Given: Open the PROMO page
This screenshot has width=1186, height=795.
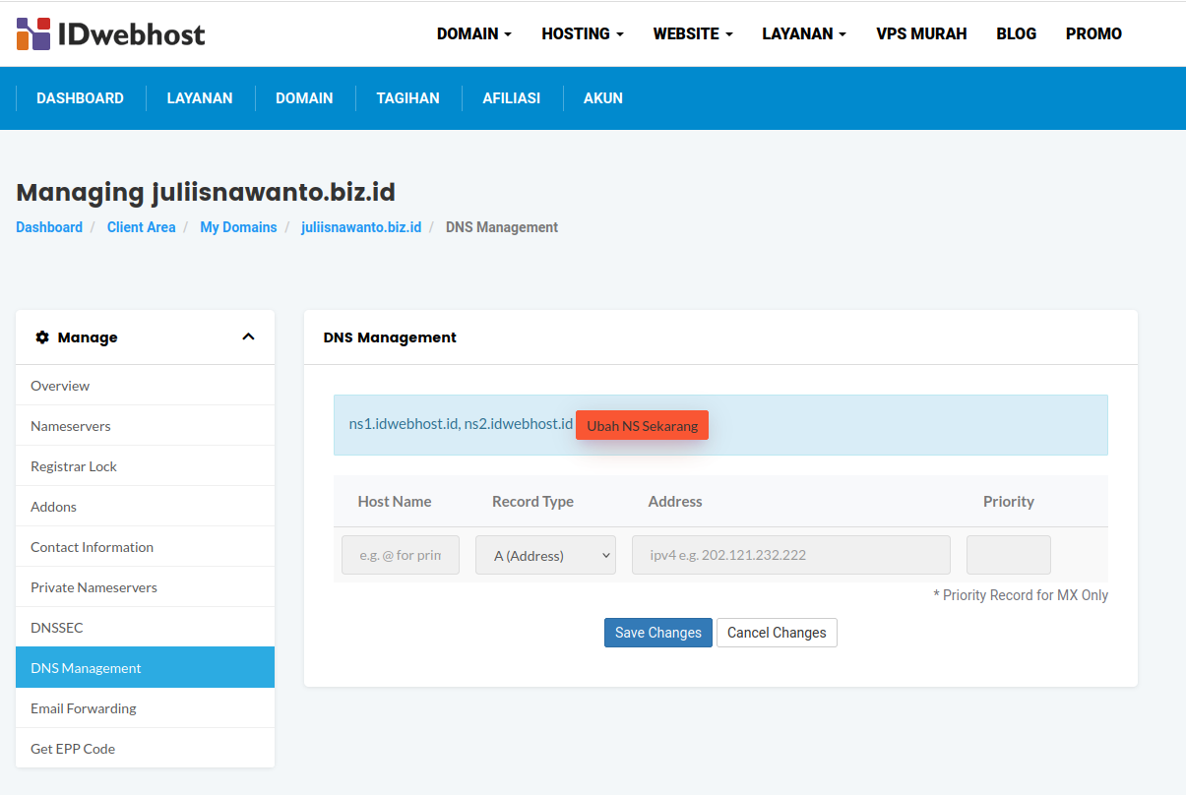Looking at the screenshot, I should (1093, 33).
